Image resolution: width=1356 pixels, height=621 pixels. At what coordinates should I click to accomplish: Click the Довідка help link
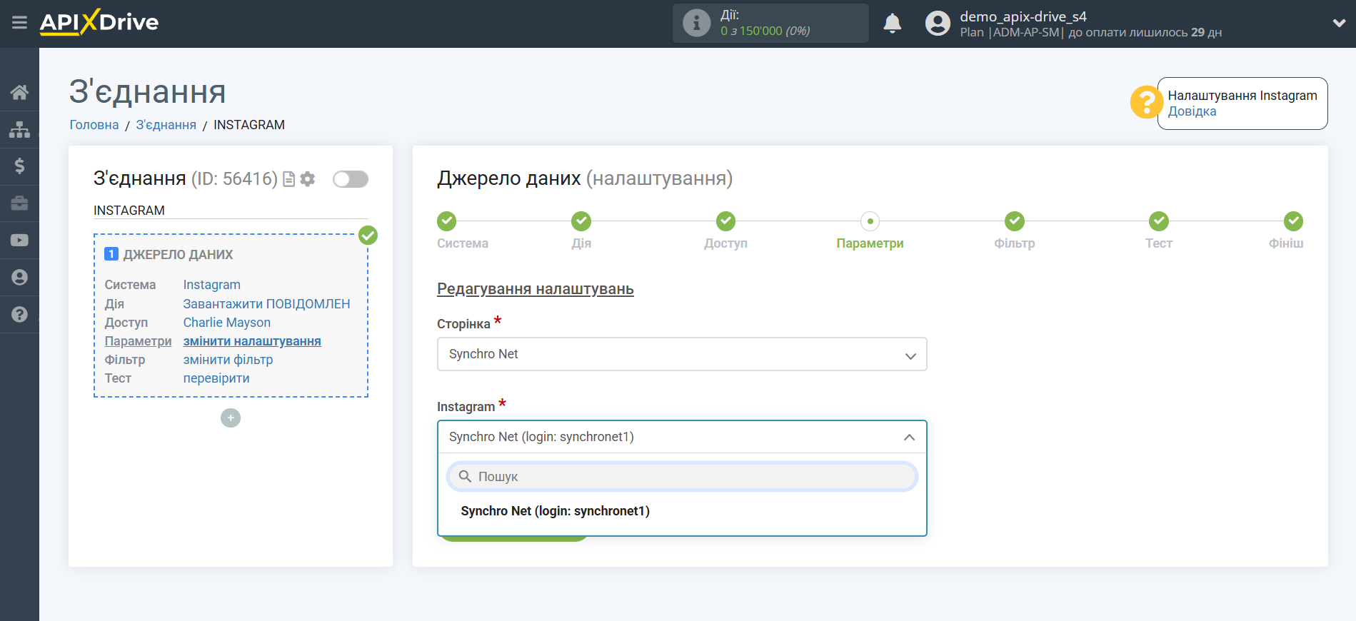click(x=1192, y=111)
